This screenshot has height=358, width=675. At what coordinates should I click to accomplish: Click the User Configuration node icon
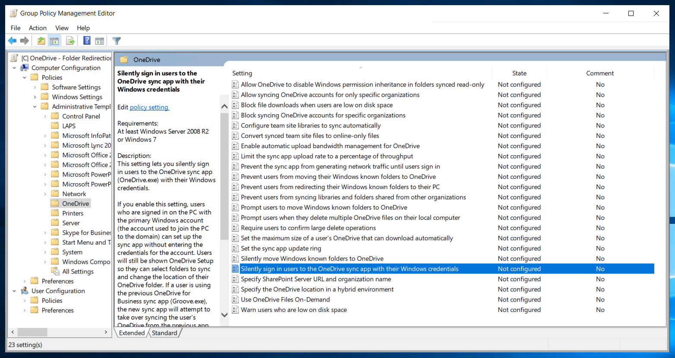click(x=25, y=291)
